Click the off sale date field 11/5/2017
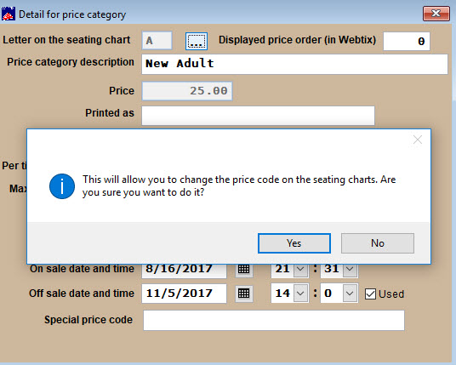This screenshot has width=456, height=365. point(184,294)
